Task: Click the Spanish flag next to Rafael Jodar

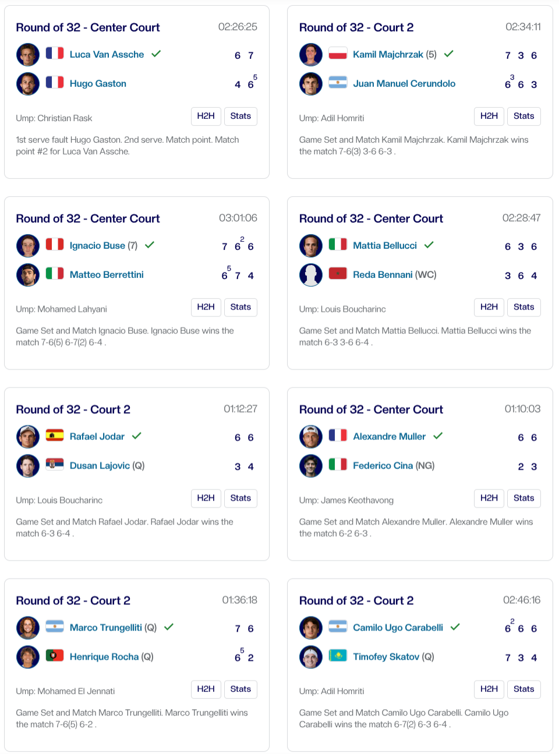Action: [x=55, y=436]
